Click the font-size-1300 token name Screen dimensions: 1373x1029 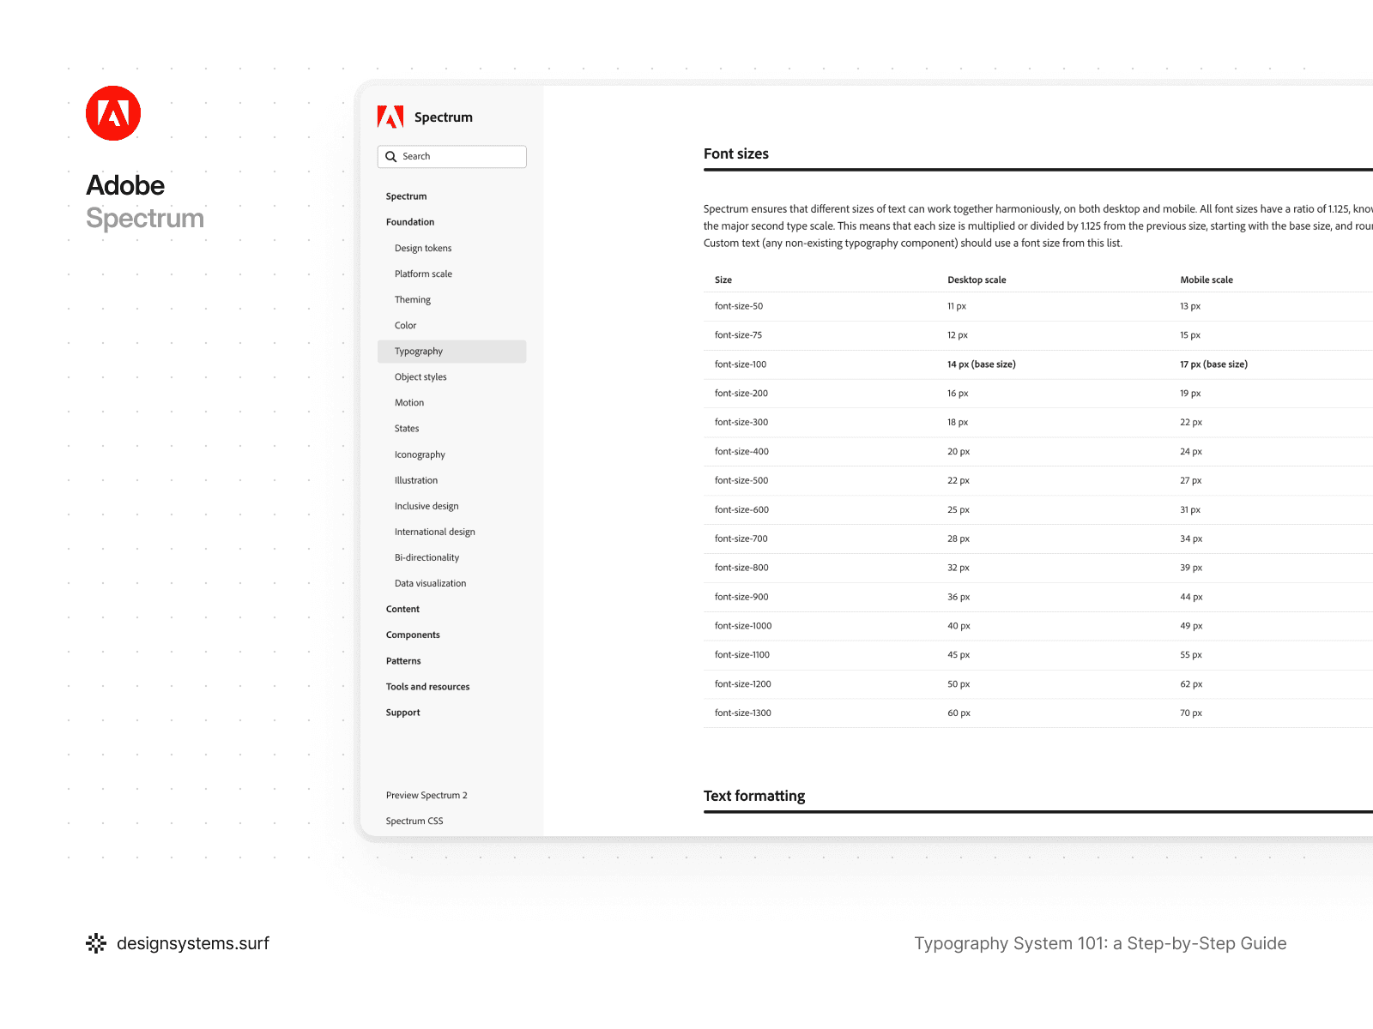[743, 713]
